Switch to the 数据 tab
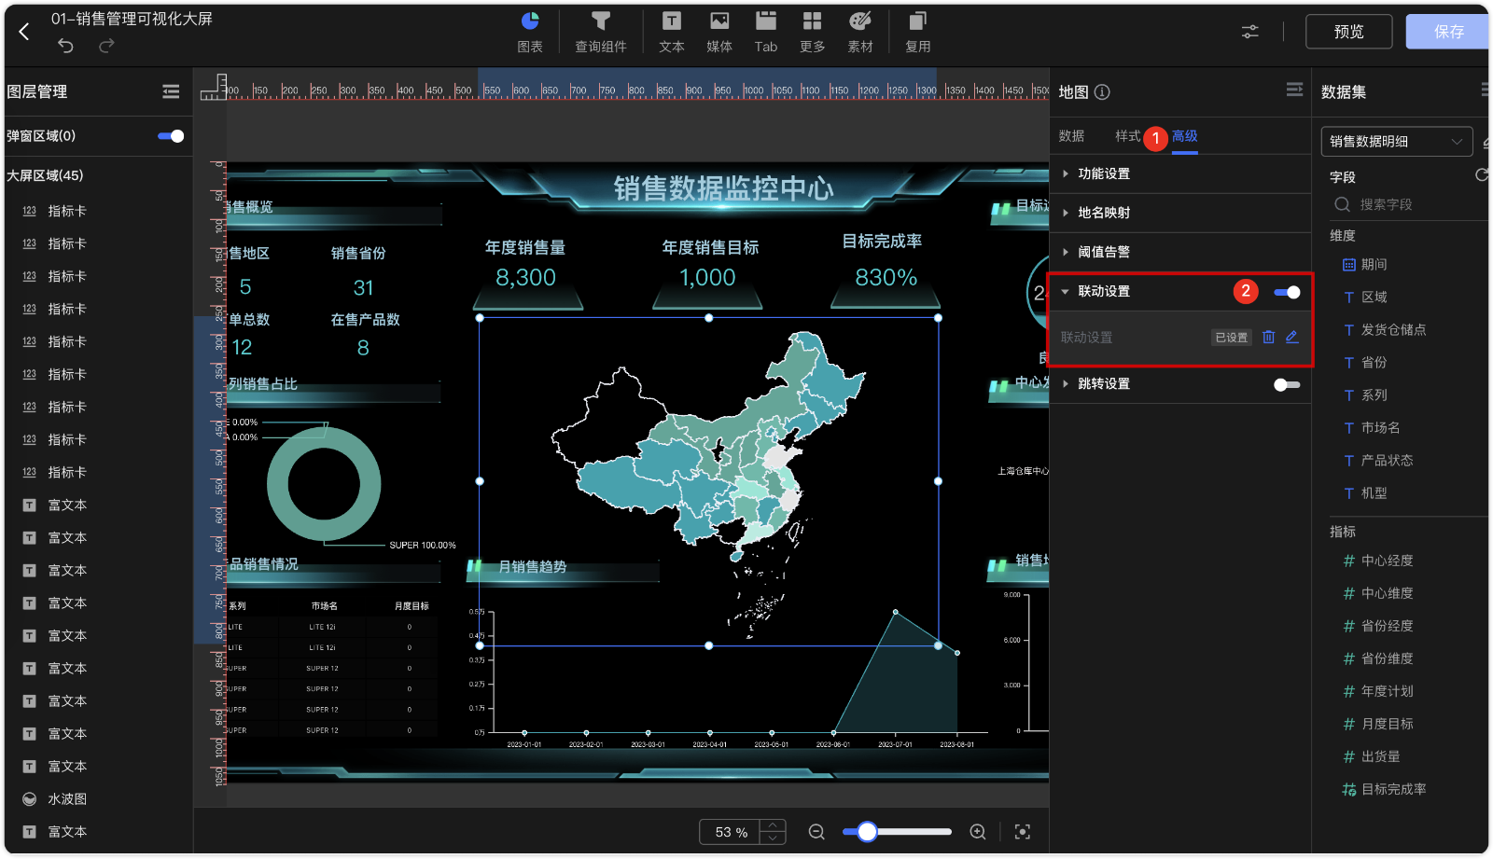 (x=1071, y=136)
